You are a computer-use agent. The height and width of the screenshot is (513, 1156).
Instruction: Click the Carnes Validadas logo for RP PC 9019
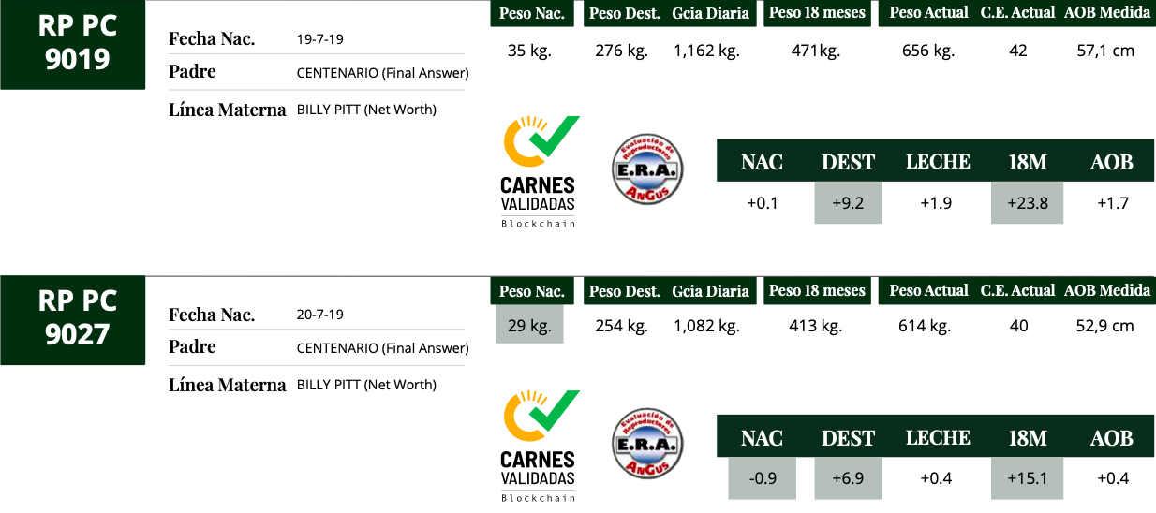coord(541,172)
